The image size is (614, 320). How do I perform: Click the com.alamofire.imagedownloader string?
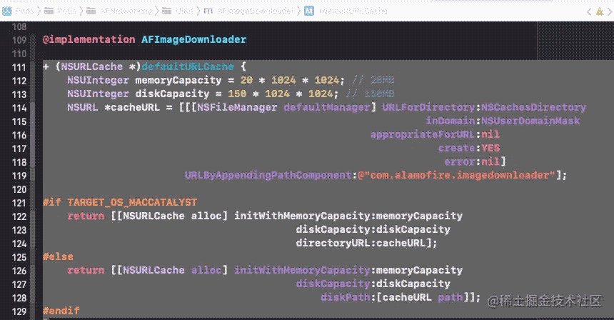(x=456, y=175)
